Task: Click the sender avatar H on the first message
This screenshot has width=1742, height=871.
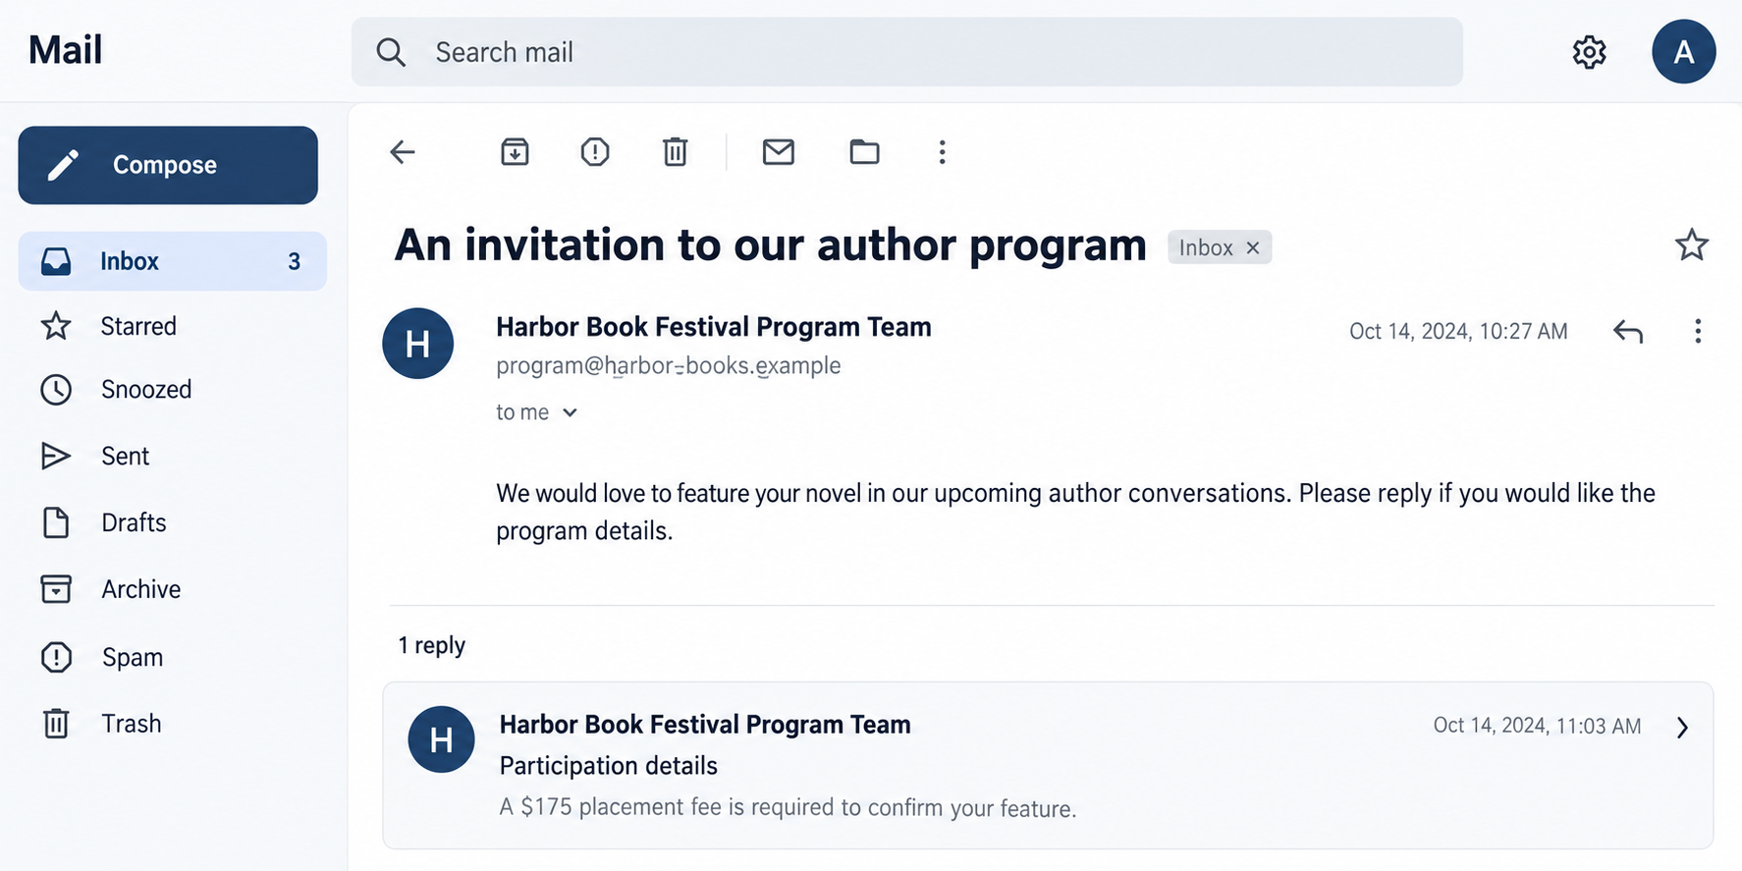Action: click(x=417, y=344)
